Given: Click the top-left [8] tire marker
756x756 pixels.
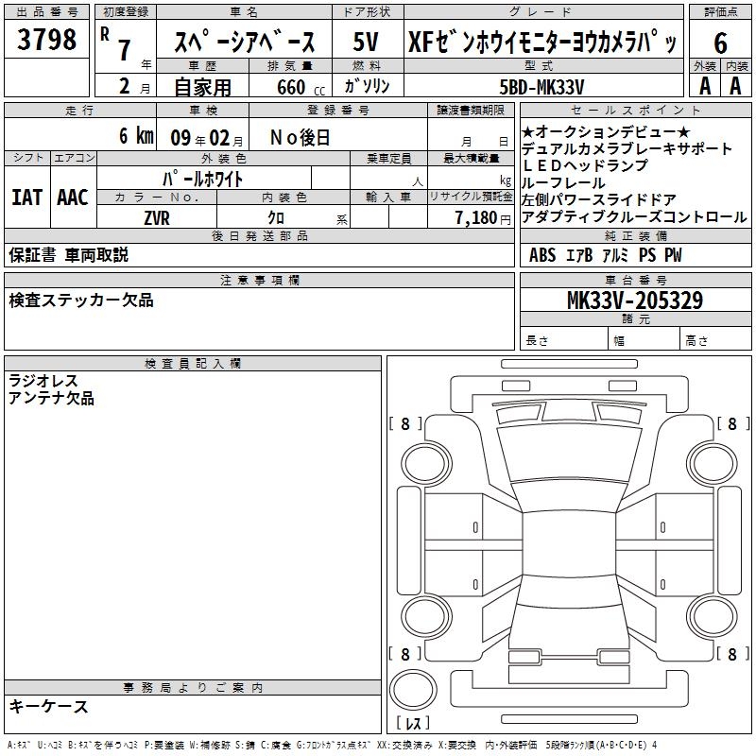Looking at the screenshot, I should [x=405, y=424].
